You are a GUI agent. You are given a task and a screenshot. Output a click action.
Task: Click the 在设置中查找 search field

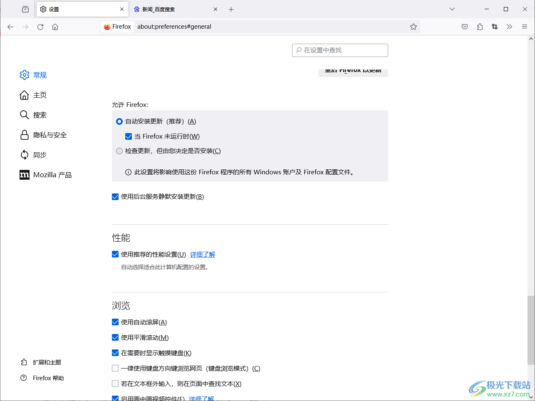(x=340, y=50)
